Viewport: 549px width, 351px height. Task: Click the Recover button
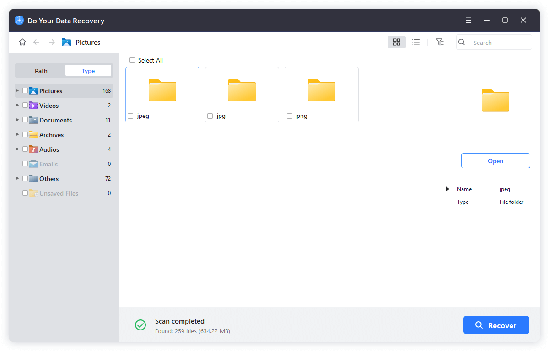[496, 325]
